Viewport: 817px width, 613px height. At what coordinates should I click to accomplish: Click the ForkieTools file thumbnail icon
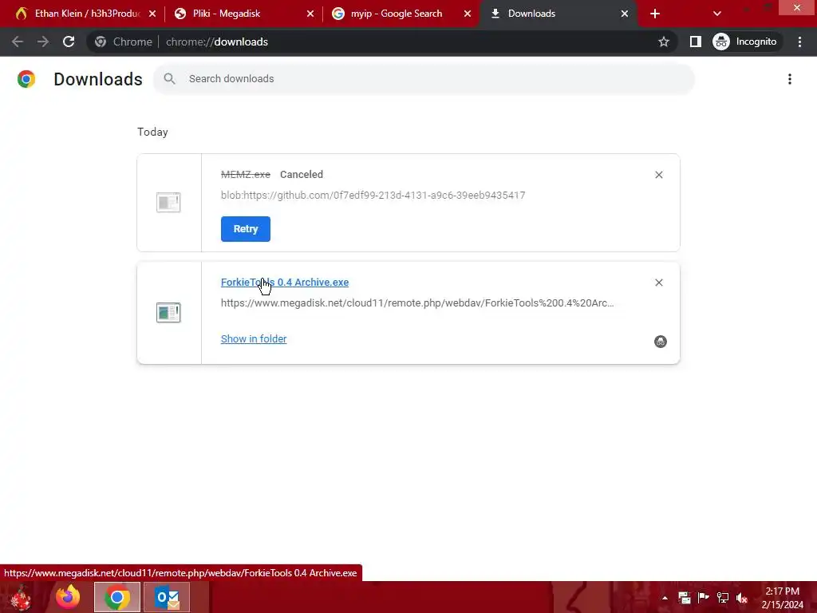click(168, 313)
